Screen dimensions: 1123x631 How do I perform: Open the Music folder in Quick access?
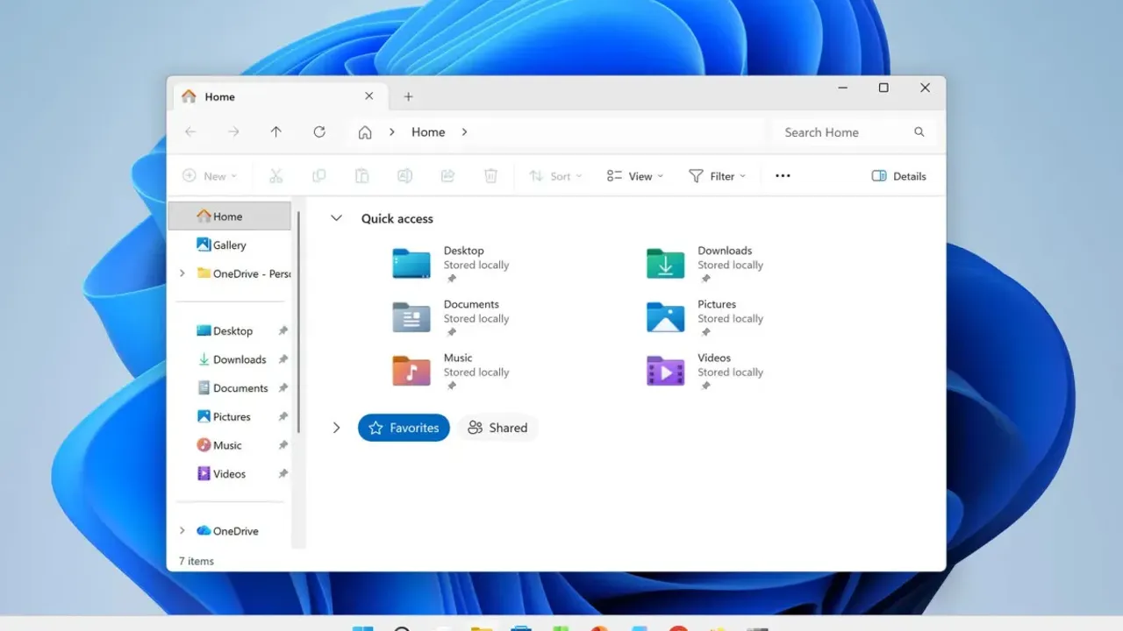tap(411, 371)
